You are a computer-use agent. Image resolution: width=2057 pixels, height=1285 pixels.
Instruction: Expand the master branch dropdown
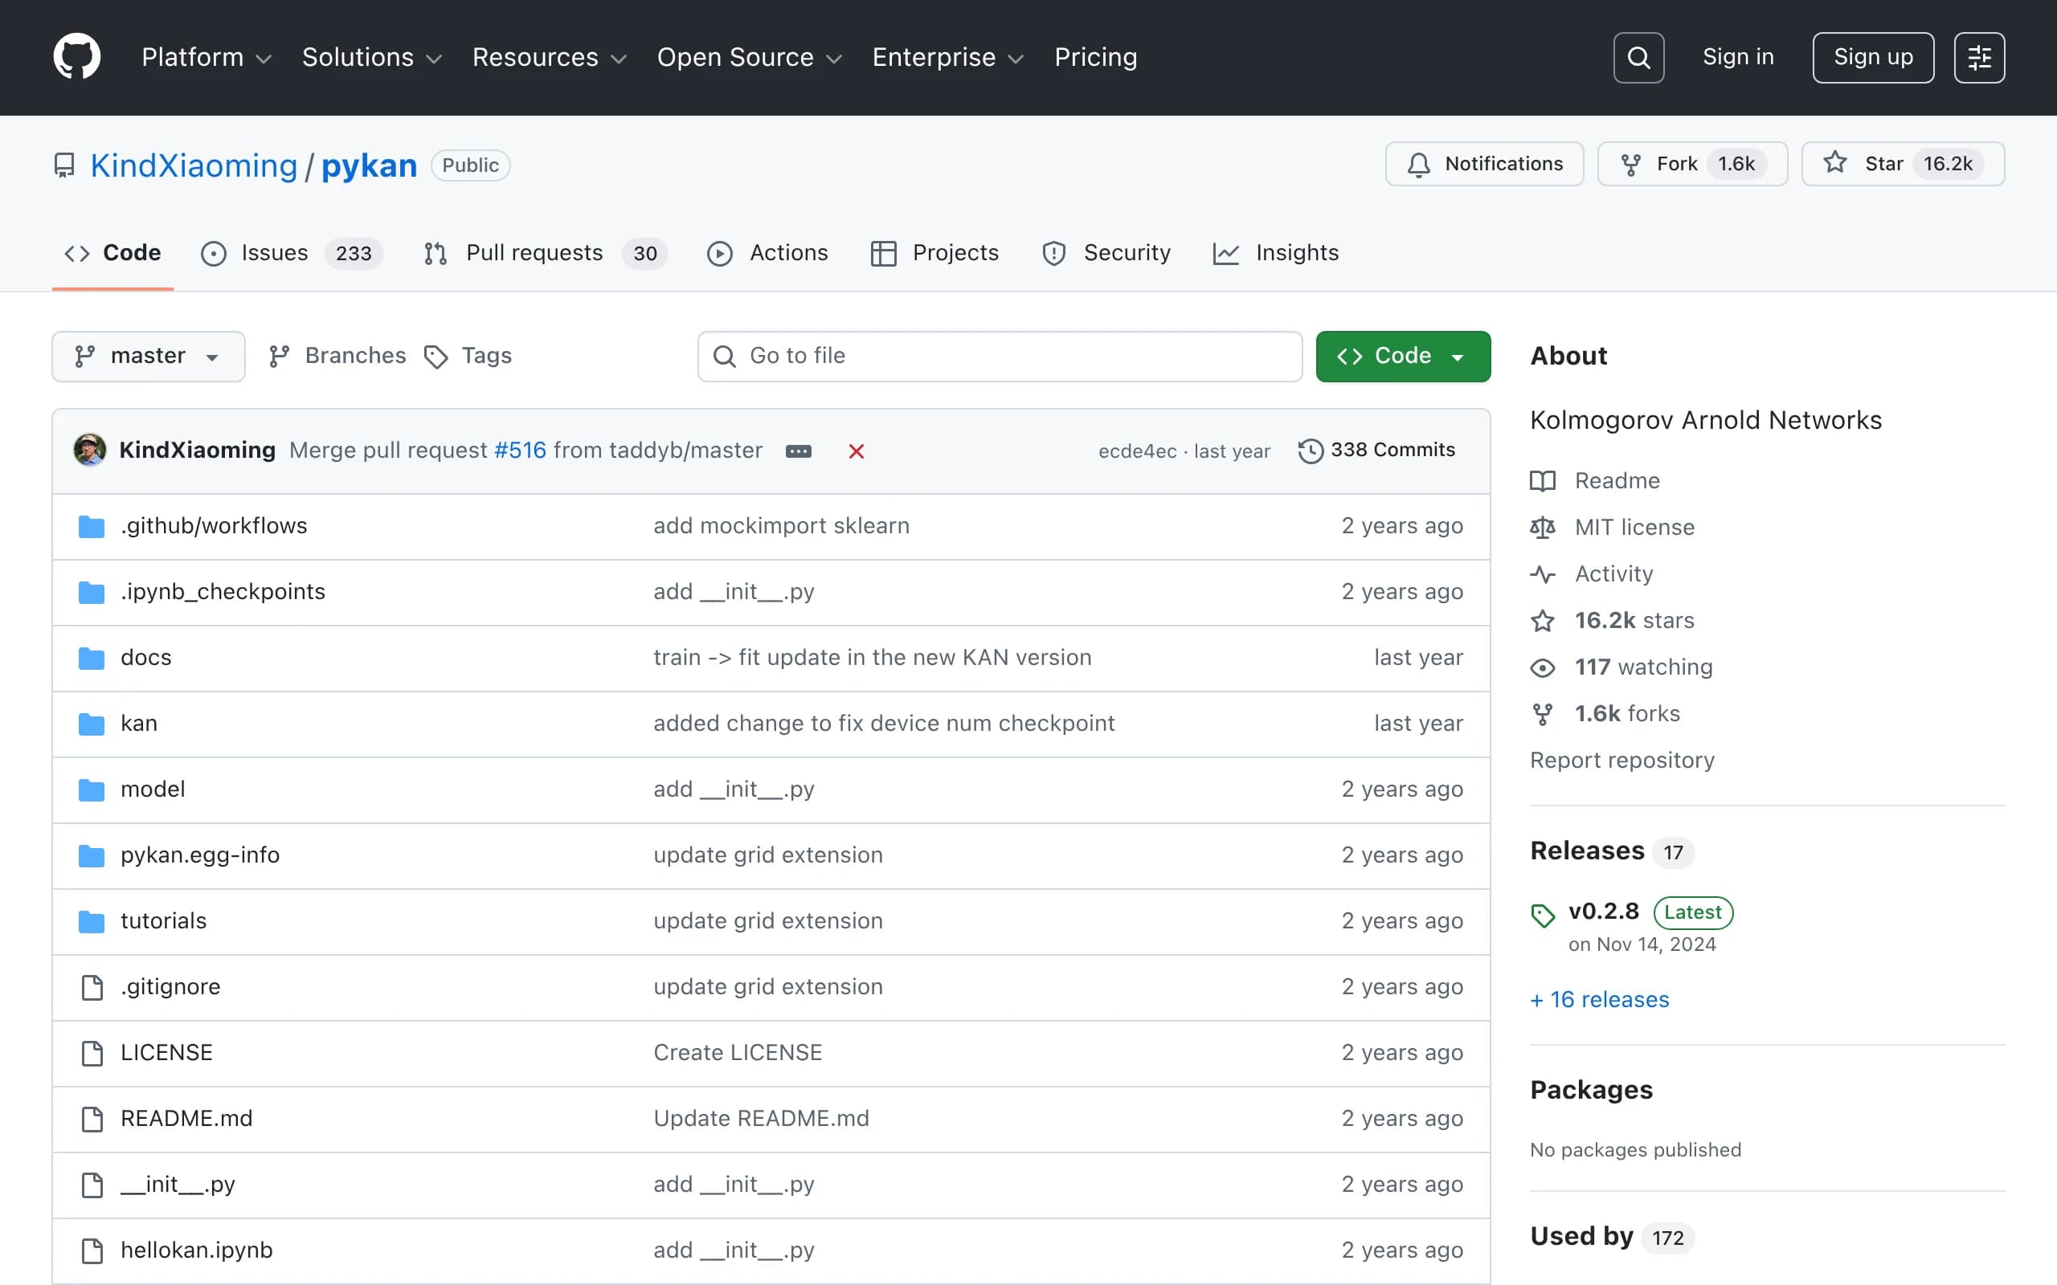tap(148, 356)
